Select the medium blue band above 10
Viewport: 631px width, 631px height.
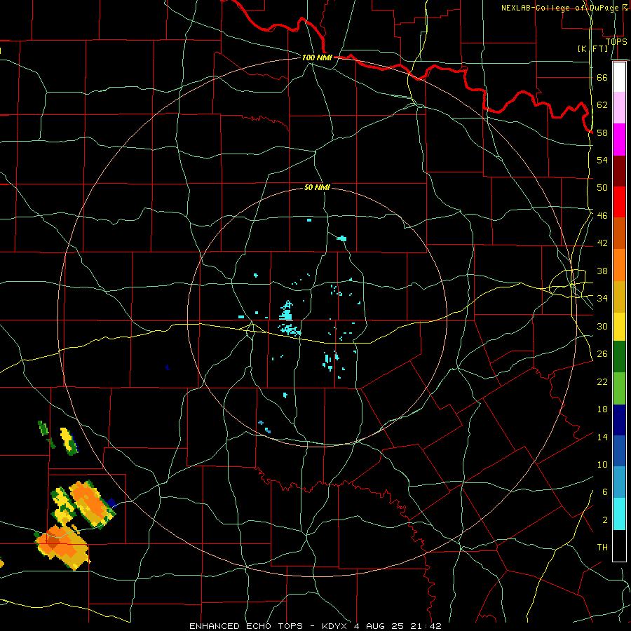click(619, 451)
